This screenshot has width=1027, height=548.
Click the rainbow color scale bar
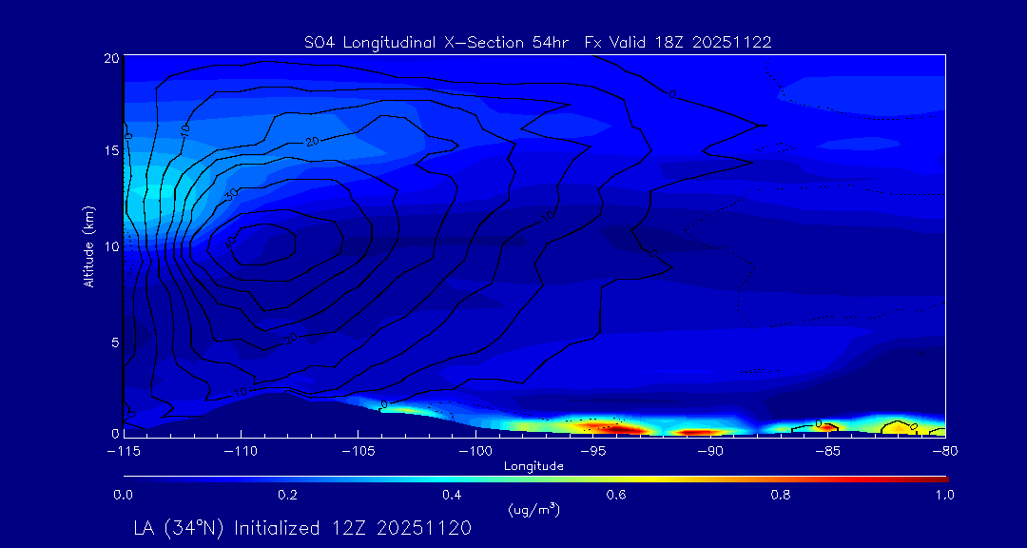click(535, 479)
